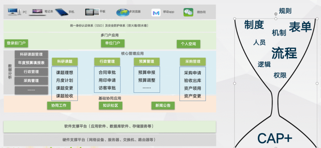
Task: Click the 新闻公告 button
Action: (x=163, y=105)
